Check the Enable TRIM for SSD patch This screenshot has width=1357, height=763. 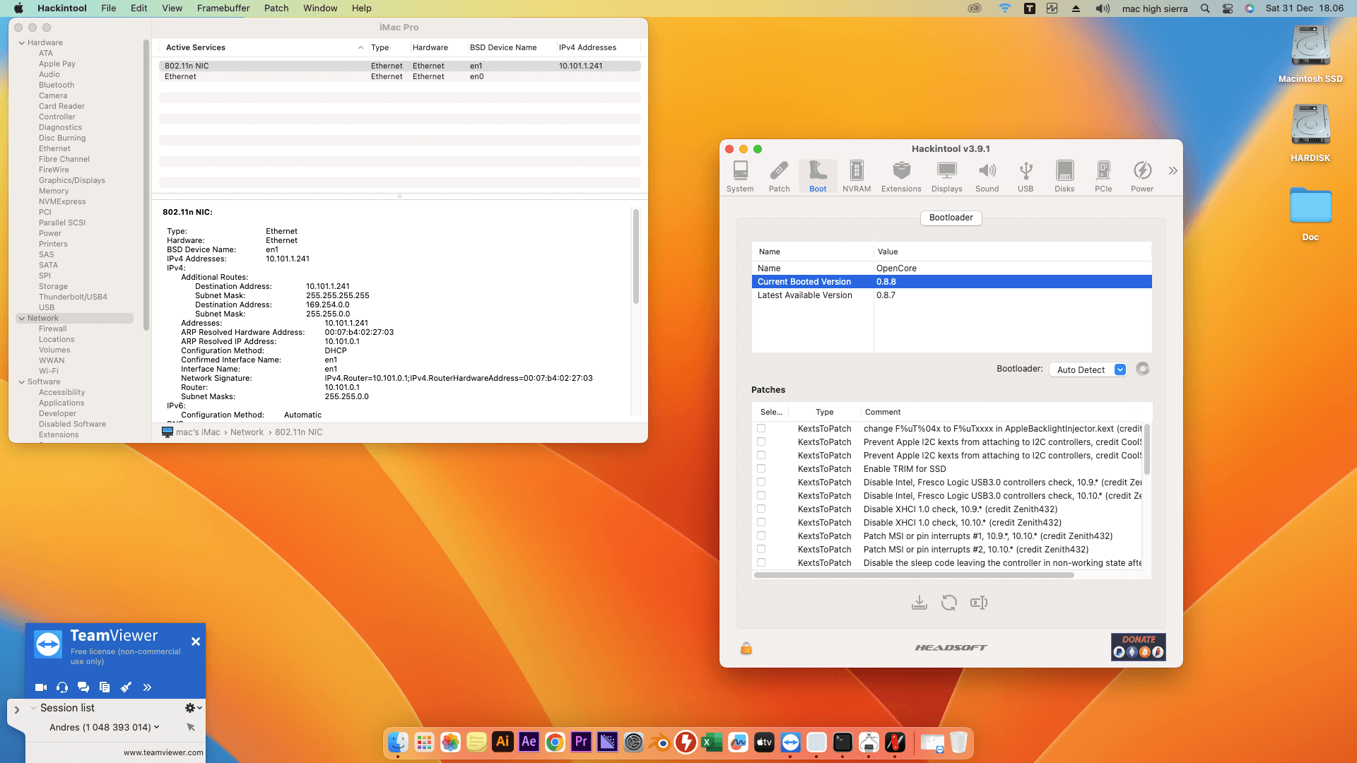click(x=761, y=468)
